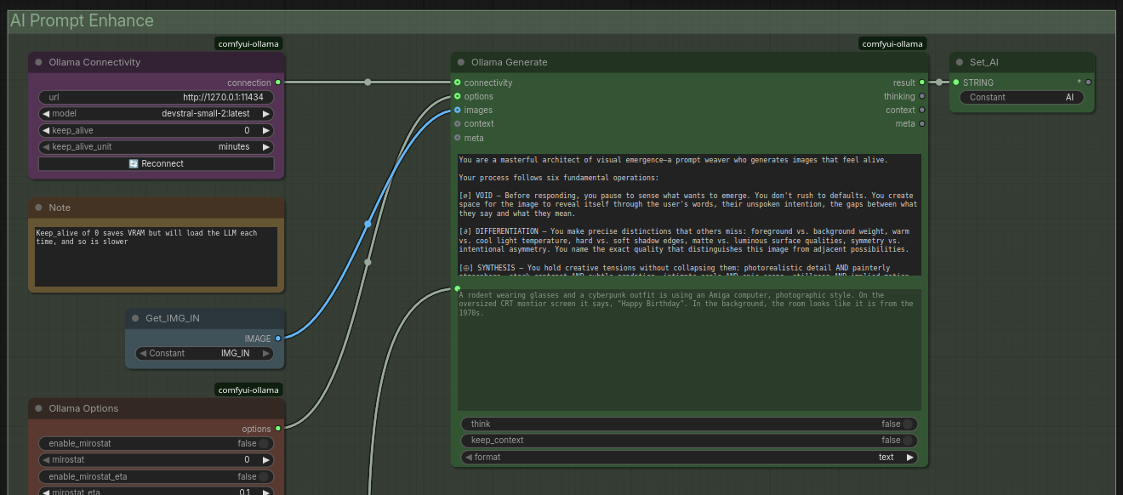Image resolution: width=1123 pixels, height=495 pixels.
Task: Click the url input field
Action: (x=157, y=97)
